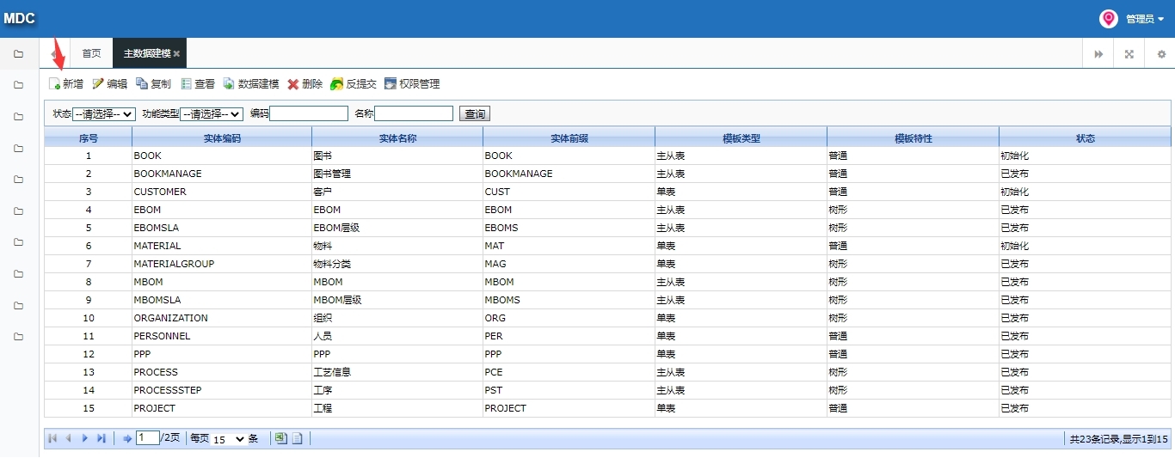Select the EBOMSLA entity code cell
The height and width of the screenshot is (458, 1175).
click(x=222, y=228)
